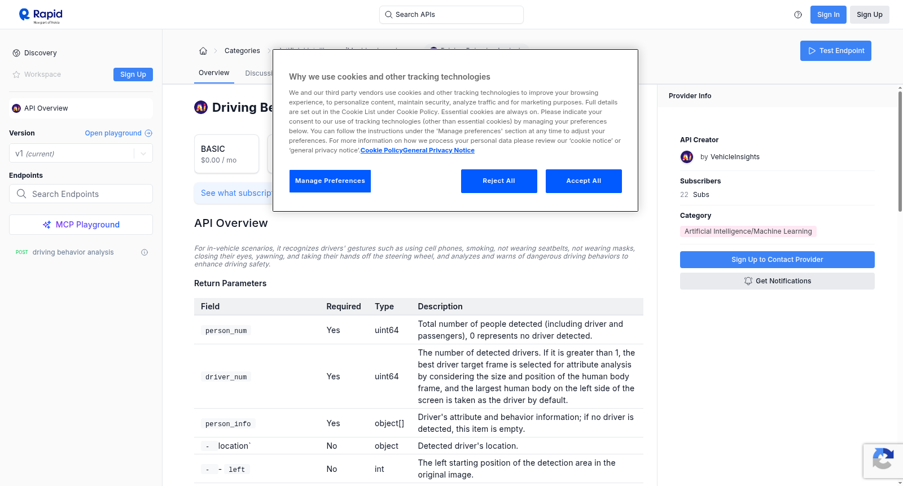
Task: Open the Categories breadcrumb
Action: coord(242,51)
